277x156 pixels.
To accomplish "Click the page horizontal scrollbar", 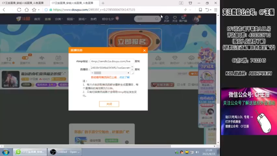I will [x=87, y=146].
